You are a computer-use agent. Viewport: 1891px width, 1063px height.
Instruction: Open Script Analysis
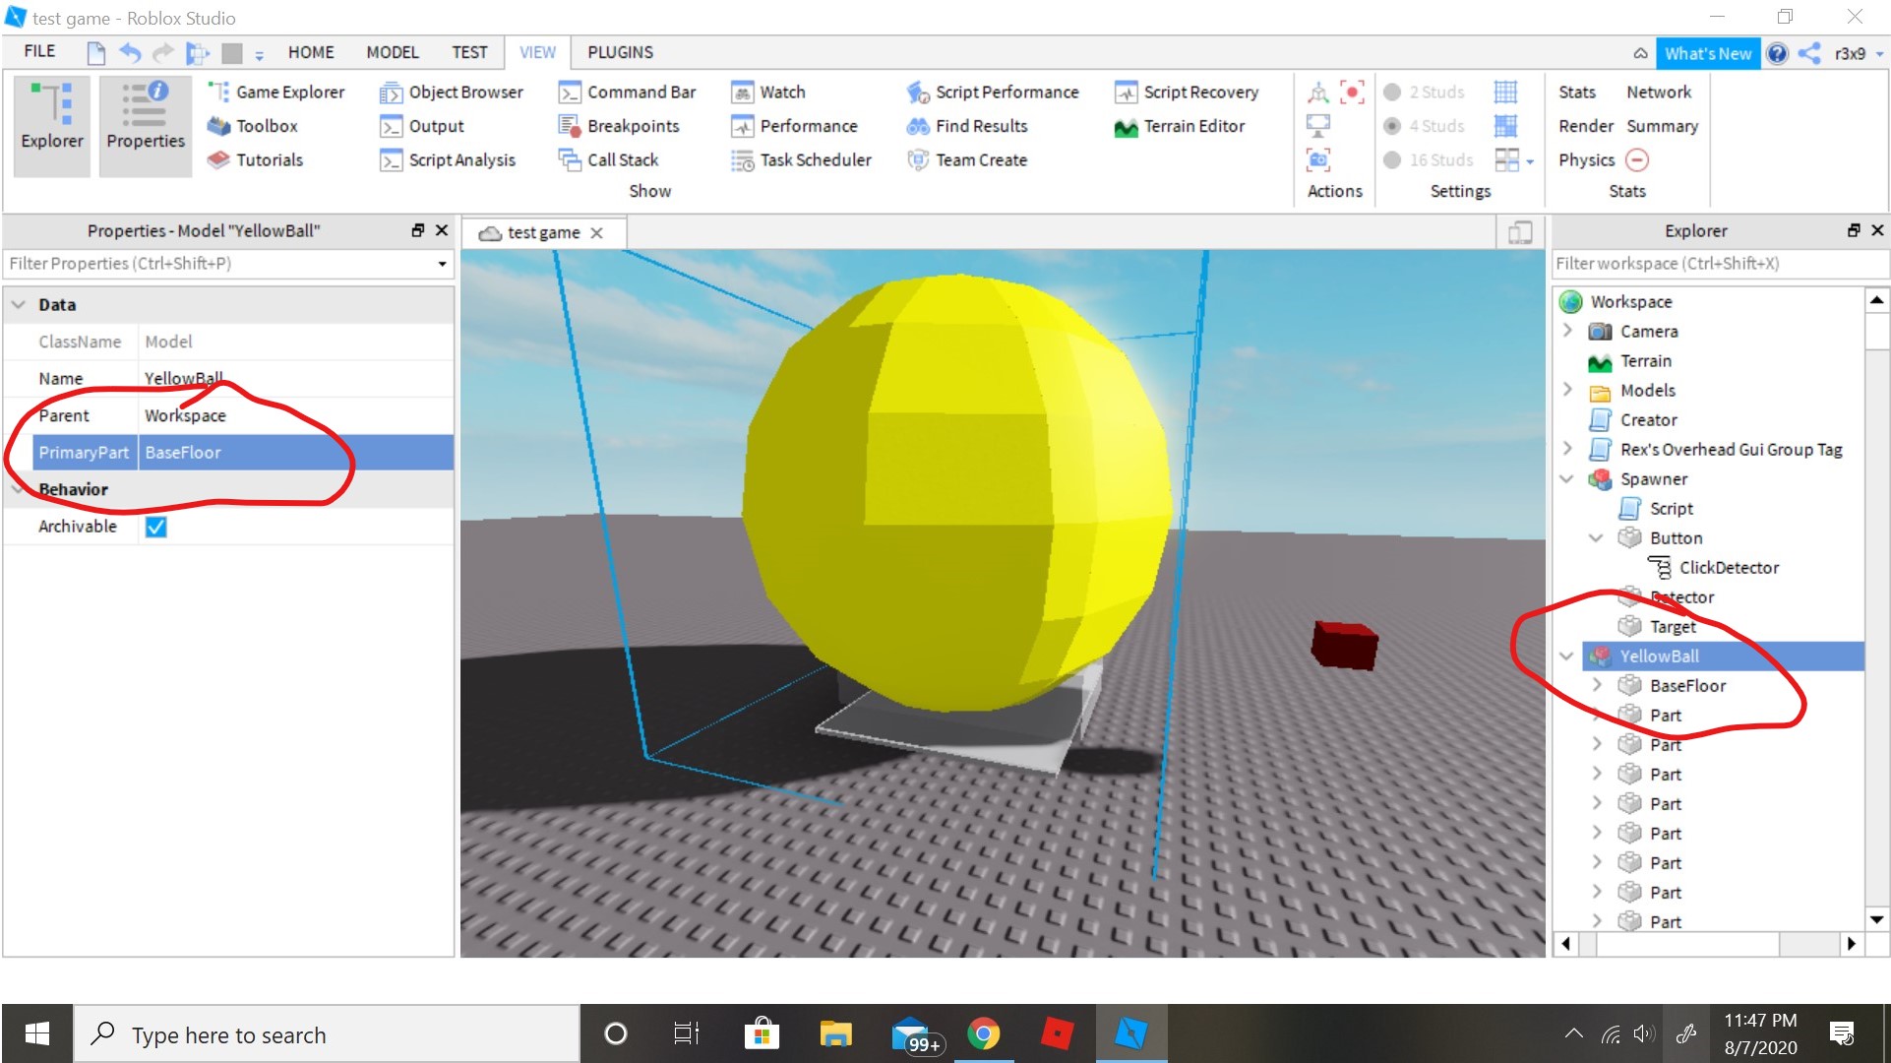coord(448,159)
